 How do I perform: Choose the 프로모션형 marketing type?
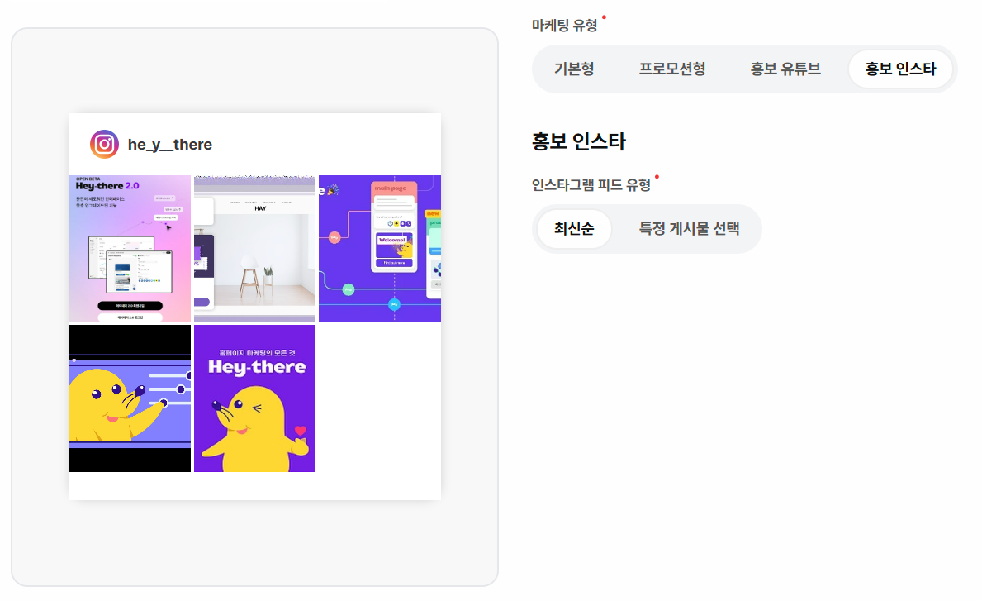point(672,69)
